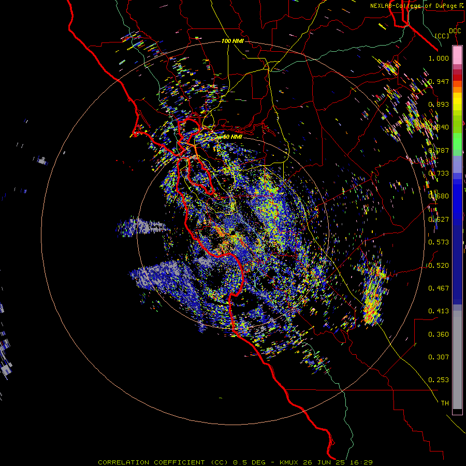466x466 pixels.
Task: Click the 'TH' threshold label
Action: [445, 403]
